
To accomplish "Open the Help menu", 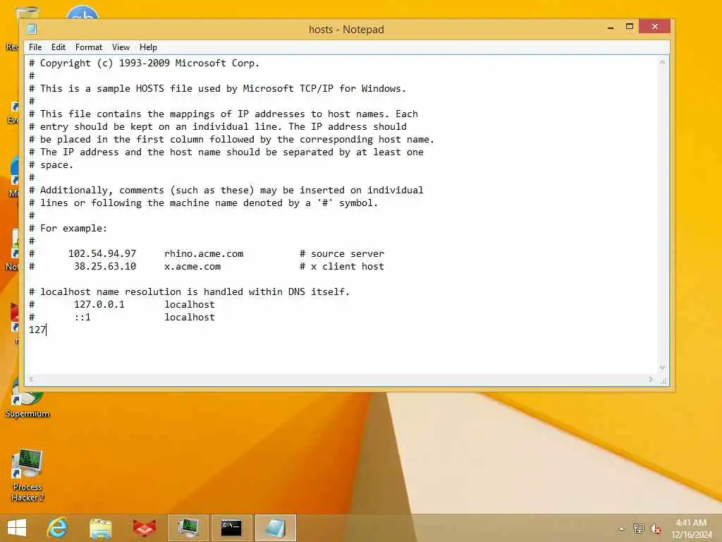I will point(148,47).
